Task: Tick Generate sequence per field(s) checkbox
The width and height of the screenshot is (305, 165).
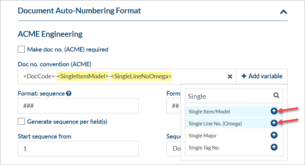Action: (x=21, y=121)
